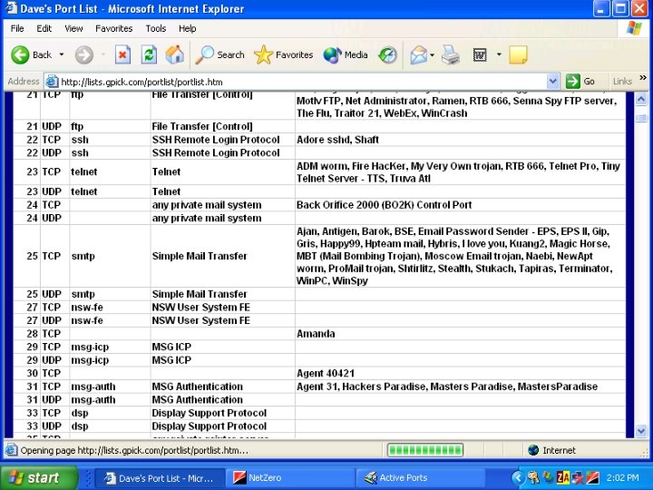The height and width of the screenshot is (490, 653).
Task: Open the Back button history dropdown arrow
Action: (x=62, y=54)
